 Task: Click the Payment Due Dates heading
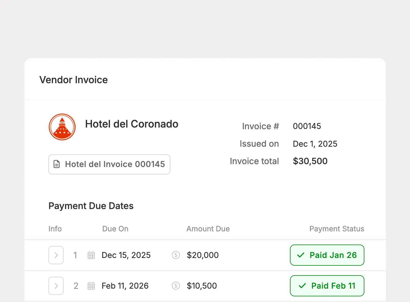click(91, 206)
